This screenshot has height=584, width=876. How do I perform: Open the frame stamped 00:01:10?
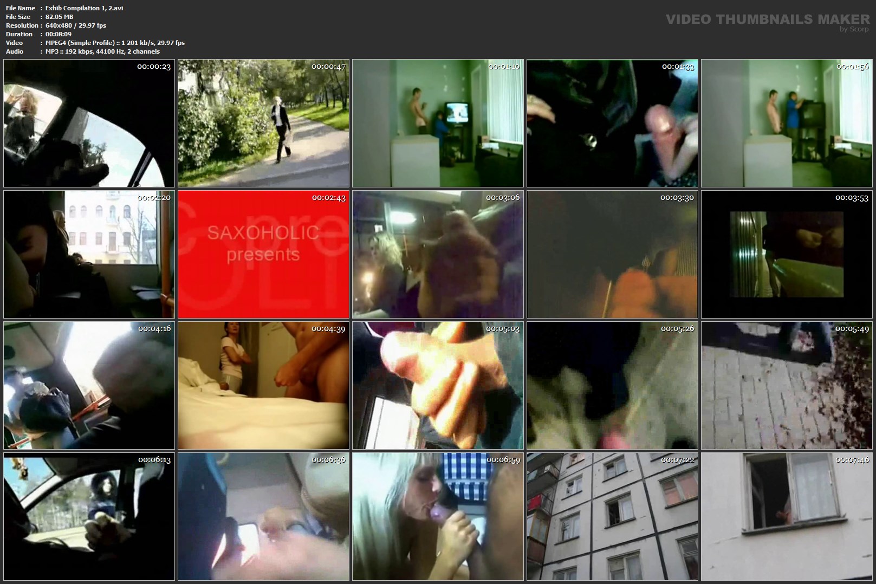coord(438,123)
